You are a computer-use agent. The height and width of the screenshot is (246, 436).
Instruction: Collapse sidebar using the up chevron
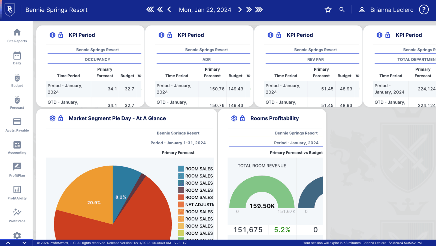click(8, 243)
